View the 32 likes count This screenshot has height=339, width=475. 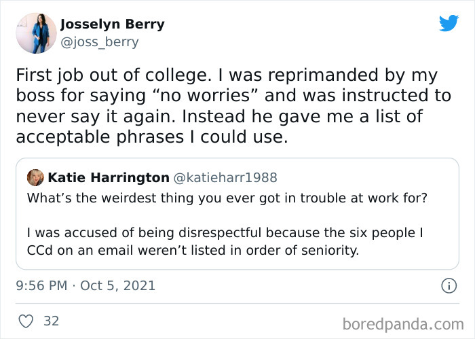click(52, 321)
